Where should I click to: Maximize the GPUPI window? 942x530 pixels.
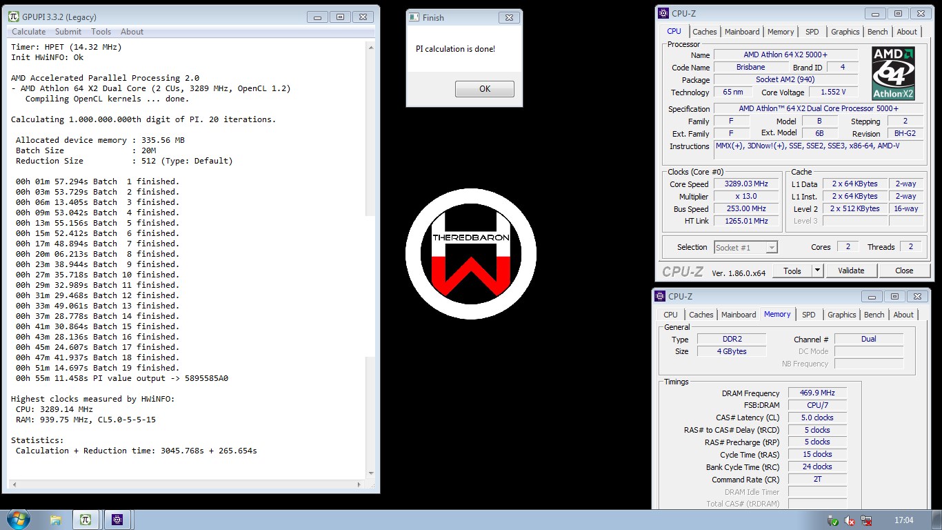tap(340, 17)
